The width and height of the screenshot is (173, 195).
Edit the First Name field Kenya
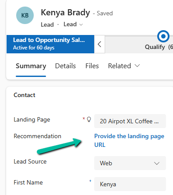coord(130,184)
